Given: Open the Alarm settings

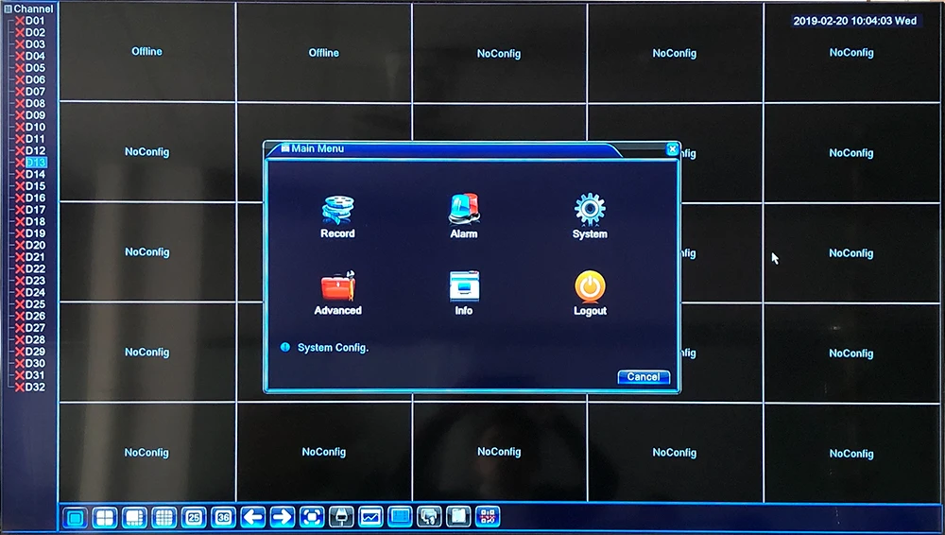Looking at the screenshot, I should point(463,217).
